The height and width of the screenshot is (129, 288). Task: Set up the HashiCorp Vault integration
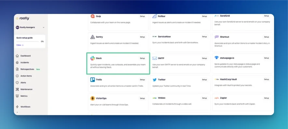[267, 80]
